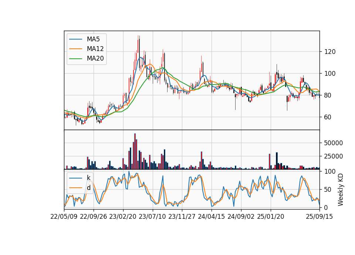The image size is (355, 255).
Task: Click the 50000 volume axis label
Action: point(334,143)
